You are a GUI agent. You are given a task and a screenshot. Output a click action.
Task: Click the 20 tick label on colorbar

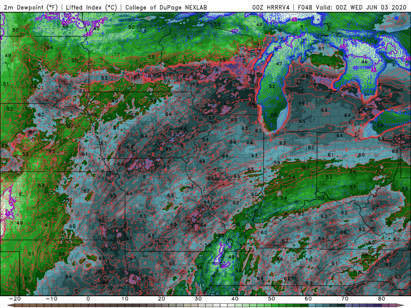tap(161, 299)
